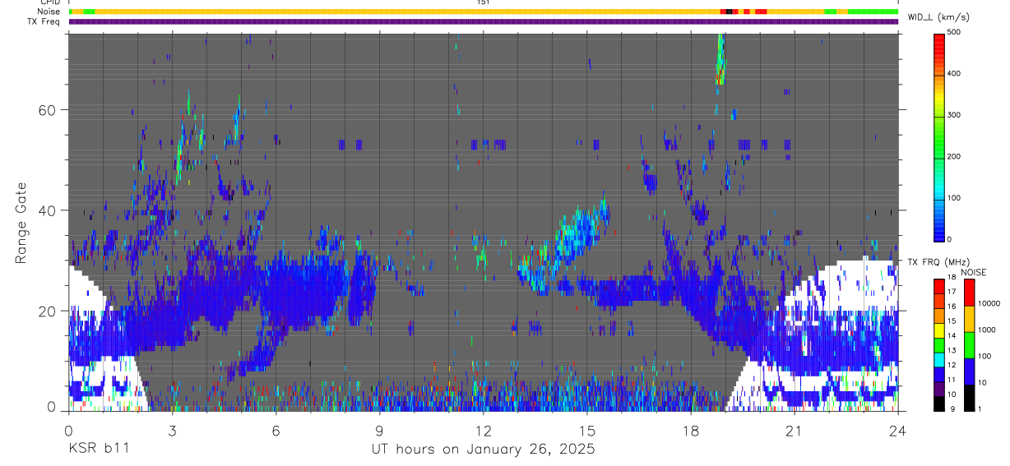
Task: Select the green 13-14 MHz frequency swatch
Action: tap(939, 344)
